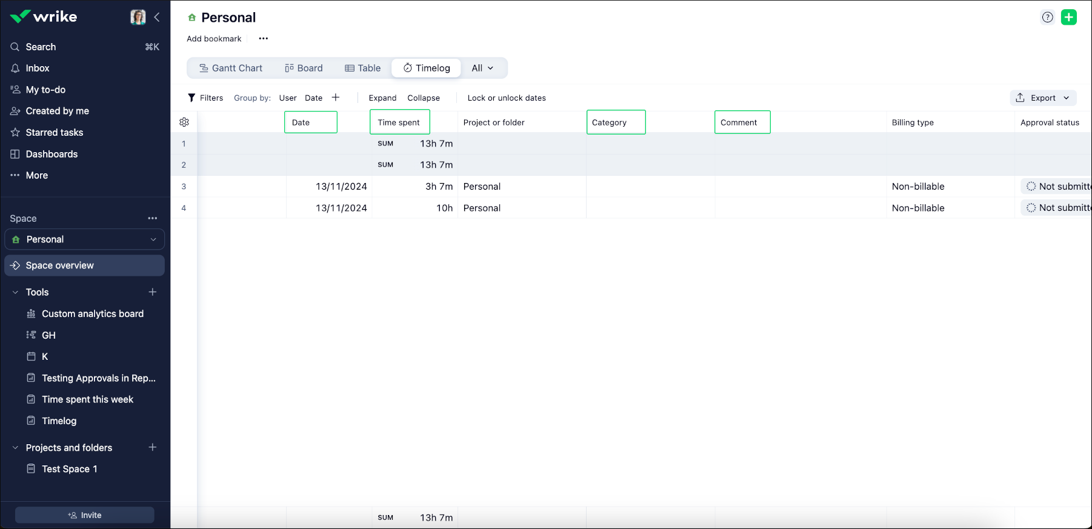This screenshot has width=1092, height=529.
Task: Click the Invite button
Action: click(85, 515)
